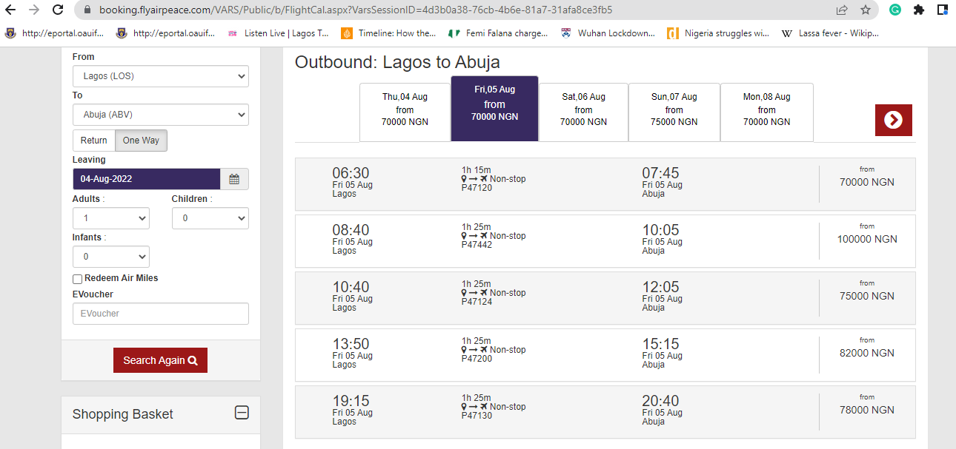This screenshot has width=956, height=449.
Task: Select the Return trip option
Action: pos(94,141)
